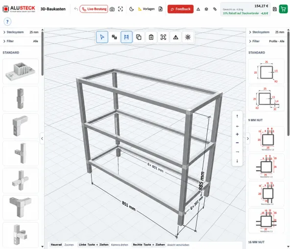The image size is (290, 249).
Task: Click 10% Rabatt auf Steckverbinder text
Action: click(x=241, y=13)
